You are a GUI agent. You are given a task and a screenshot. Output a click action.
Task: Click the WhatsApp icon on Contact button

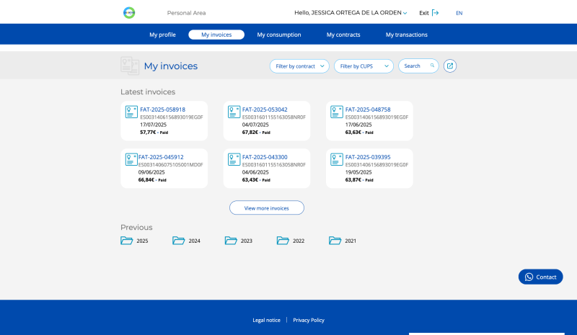pyautogui.click(x=529, y=277)
